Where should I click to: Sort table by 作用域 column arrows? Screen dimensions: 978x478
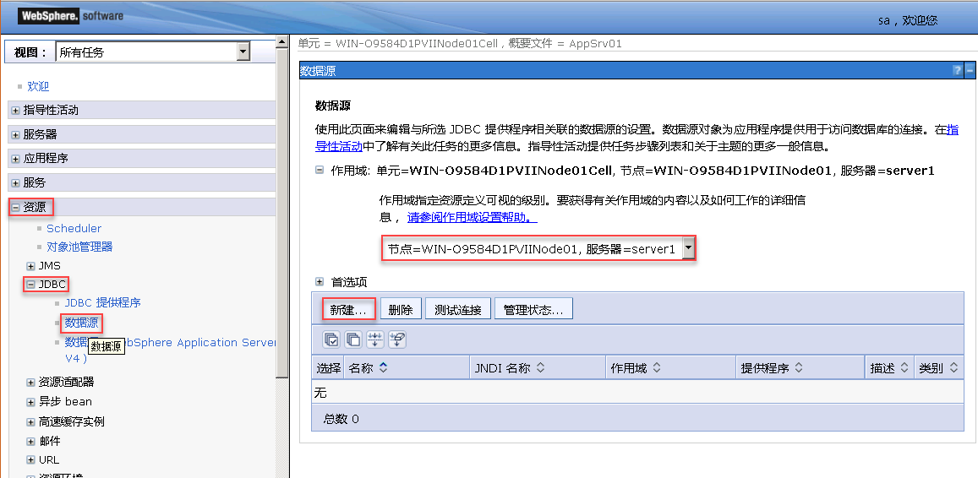pyautogui.click(x=657, y=367)
